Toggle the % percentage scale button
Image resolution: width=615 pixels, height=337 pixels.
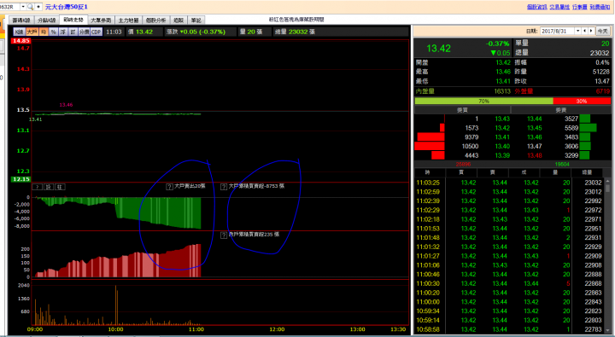(53, 32)
